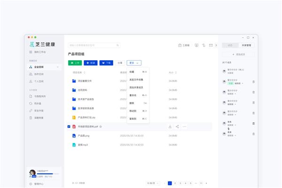Open the 工具箱 toolbox in top bar

click(x=184, y=46)
